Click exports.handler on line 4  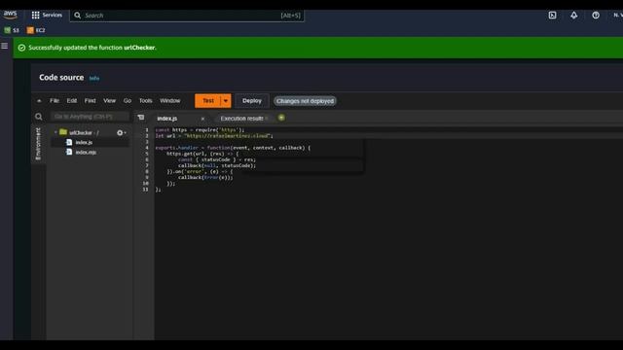pyautogui.click(x=176, y=148)
